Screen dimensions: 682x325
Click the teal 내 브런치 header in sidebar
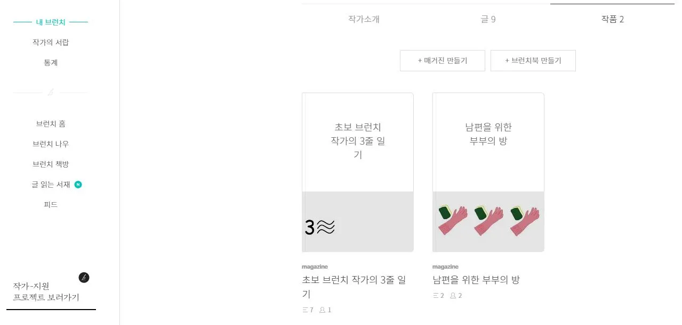tap(51, 22)
